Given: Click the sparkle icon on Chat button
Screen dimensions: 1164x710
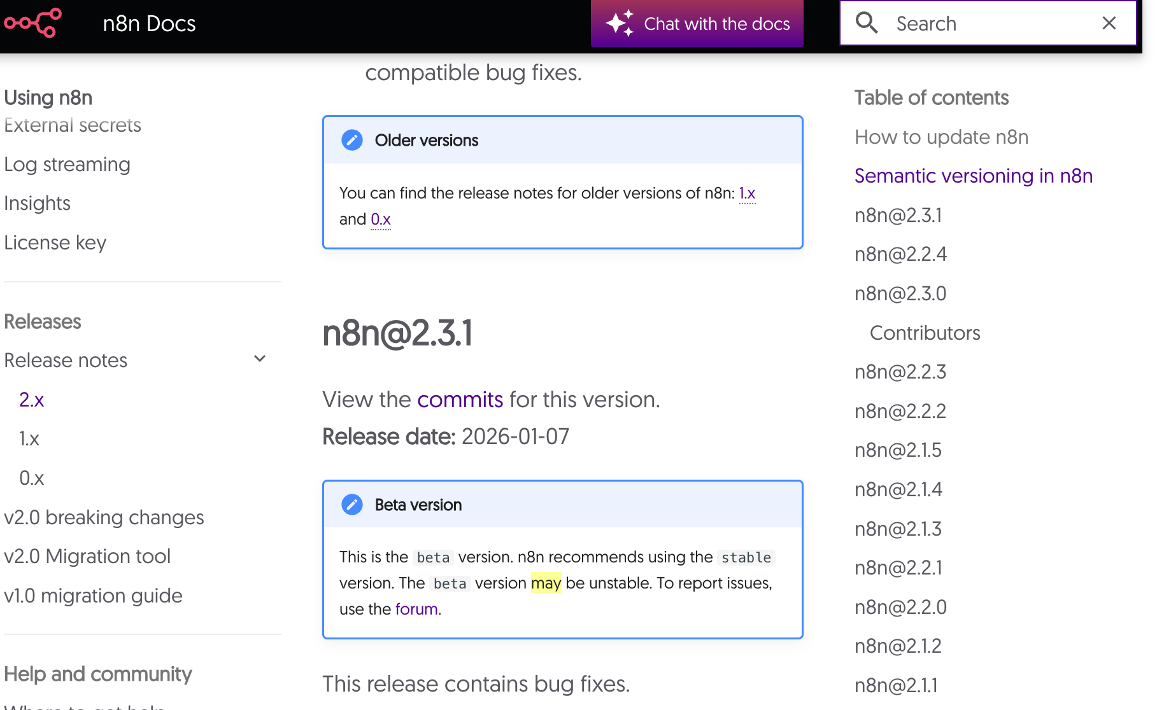Looking at the screenshot, I should pos(619,23).
